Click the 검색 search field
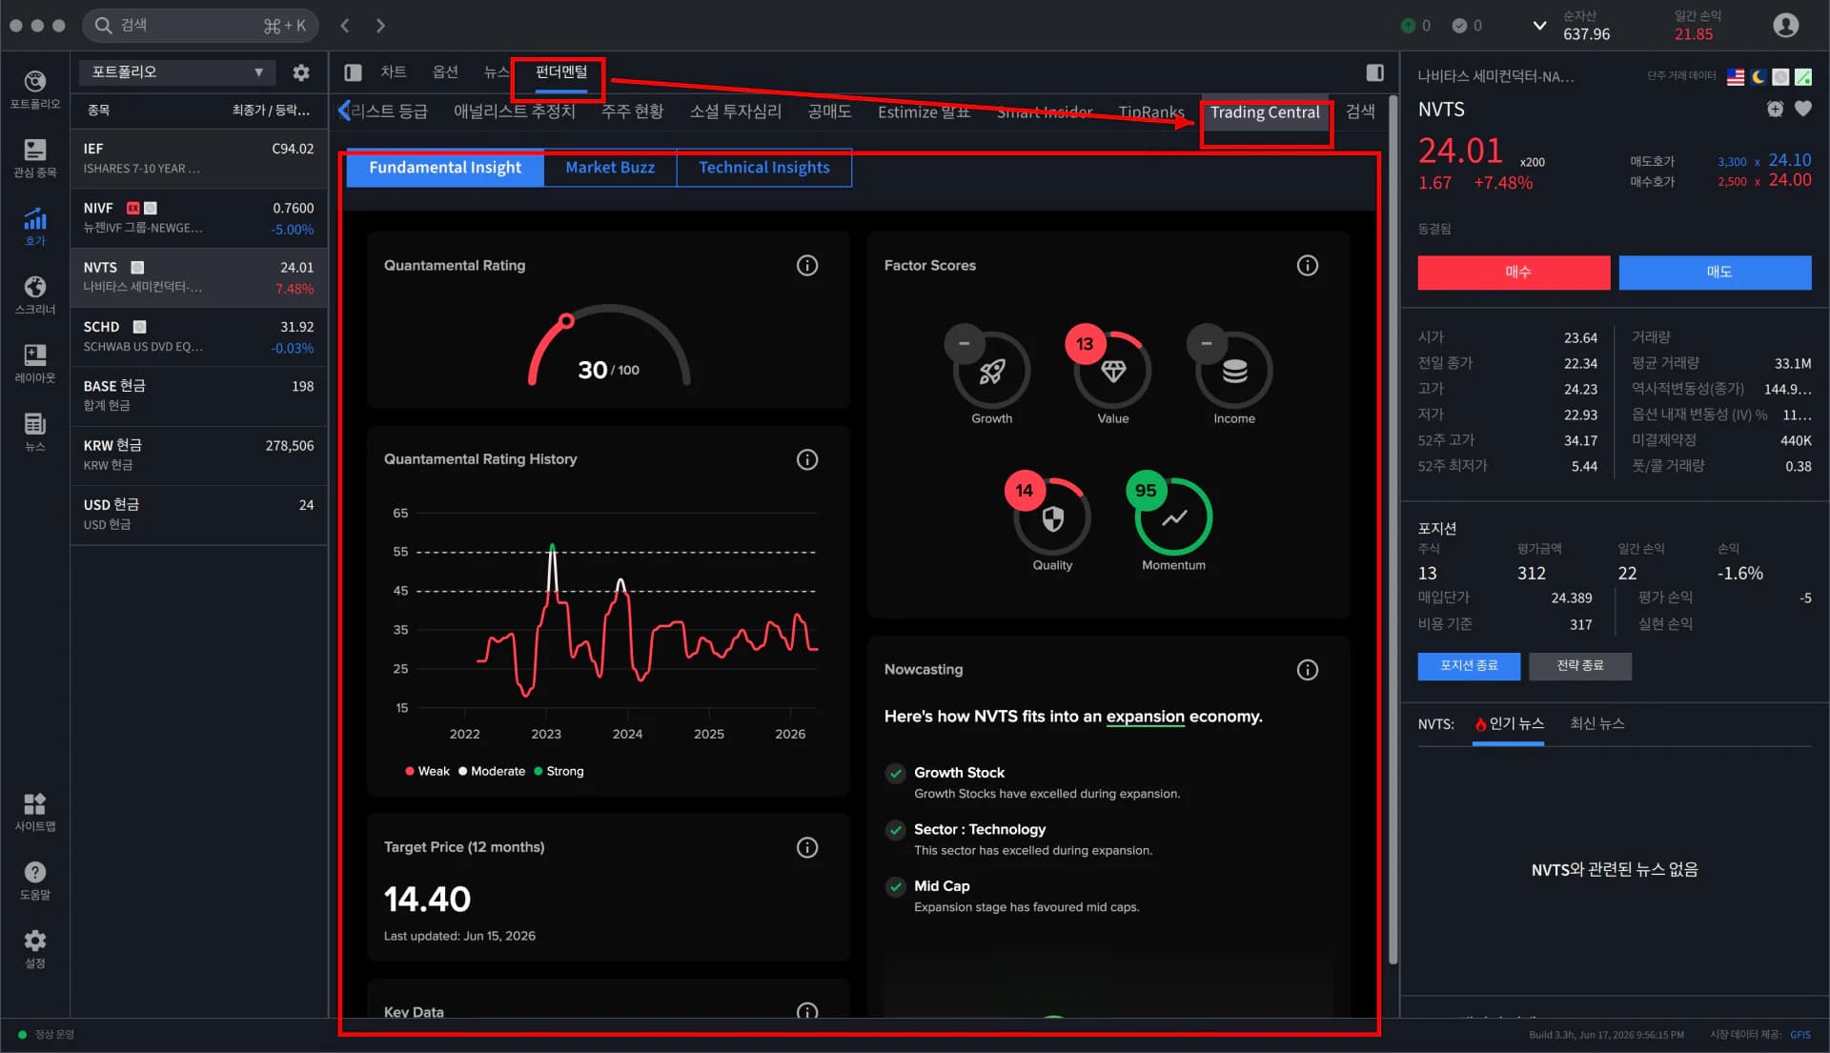This screenshot has width=1830, height=1053. (200, 26)
